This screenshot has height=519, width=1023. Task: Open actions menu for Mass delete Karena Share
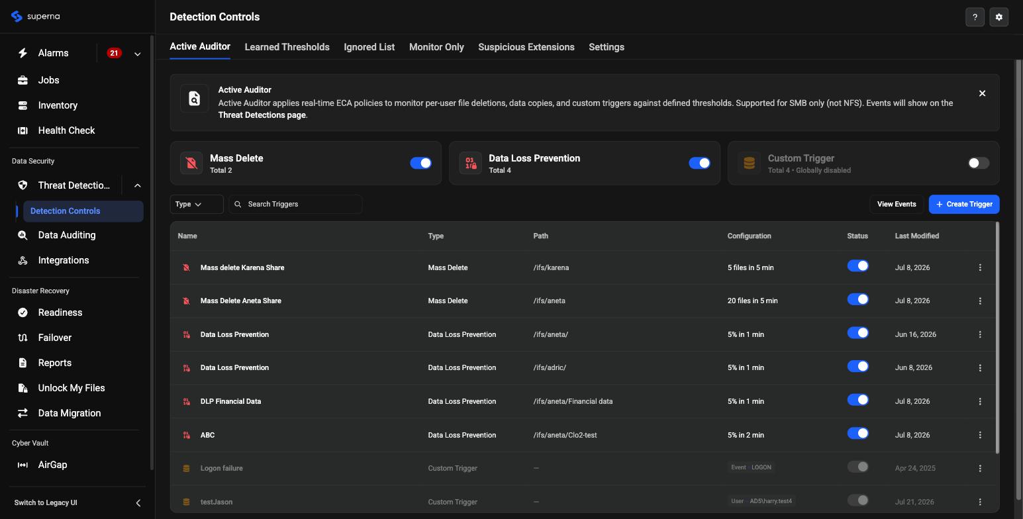click(980, 267)
